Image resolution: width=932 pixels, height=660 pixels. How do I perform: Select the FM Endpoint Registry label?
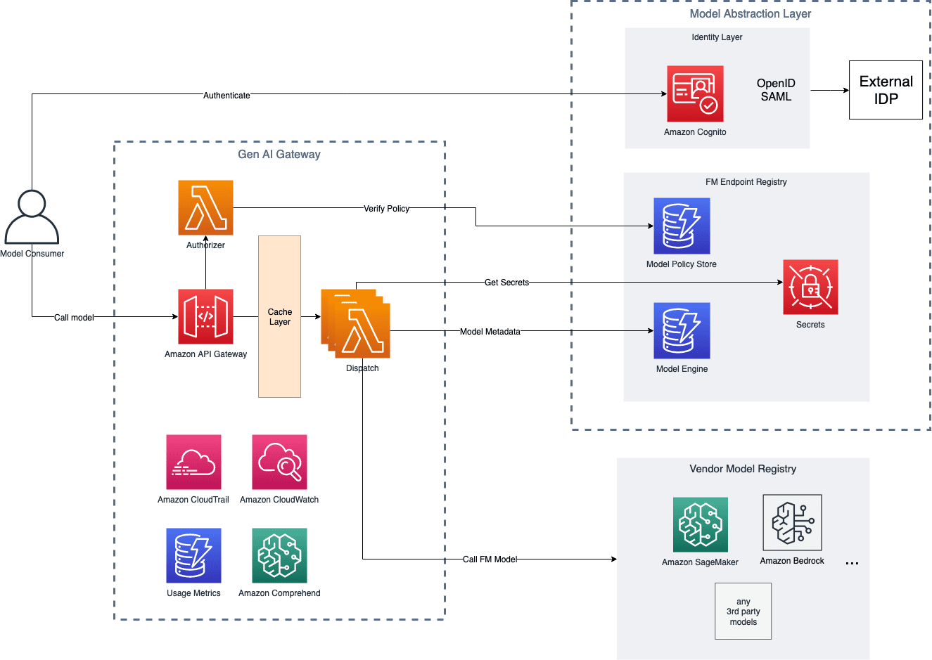click(746, 182)
